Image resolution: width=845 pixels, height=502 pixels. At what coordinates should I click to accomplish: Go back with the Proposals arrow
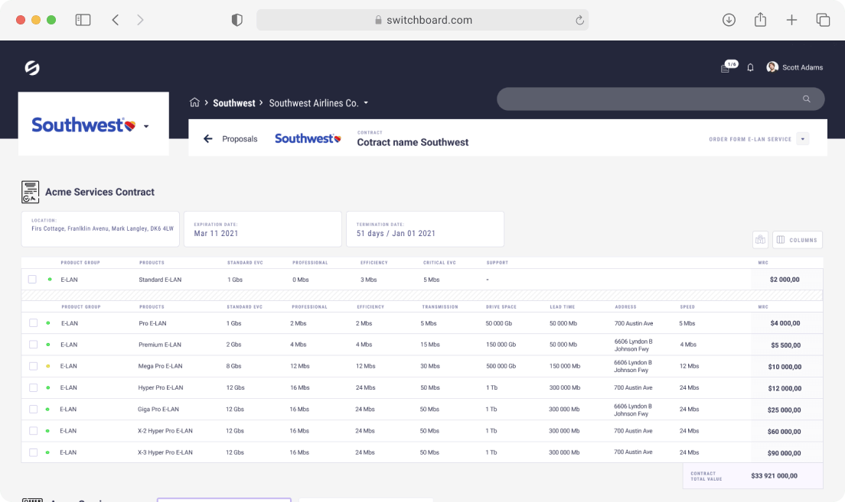click(x=208, y=139)
